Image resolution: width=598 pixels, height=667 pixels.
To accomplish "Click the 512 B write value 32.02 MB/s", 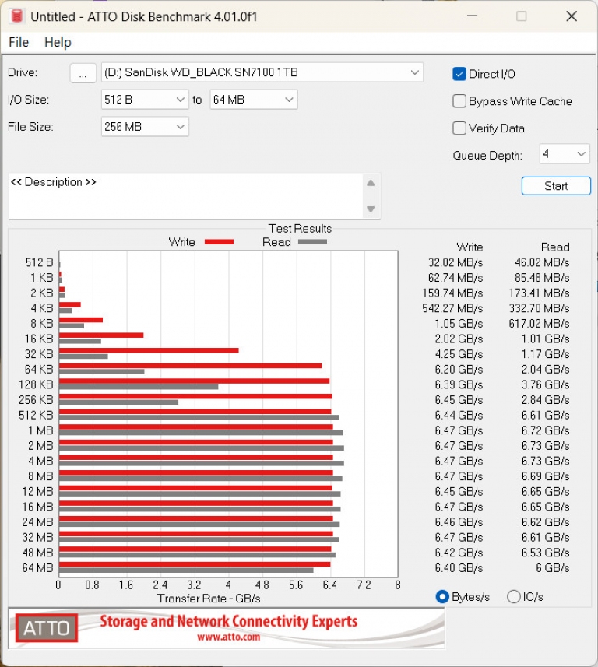I will click(456, 262).
